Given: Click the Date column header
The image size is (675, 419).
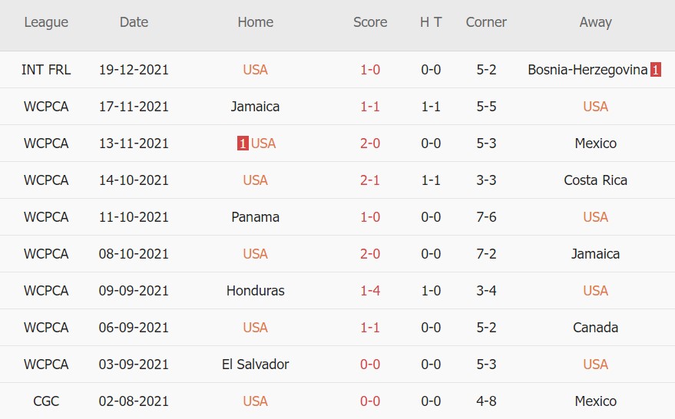Looking at the screenshot, I should (134, 22).
